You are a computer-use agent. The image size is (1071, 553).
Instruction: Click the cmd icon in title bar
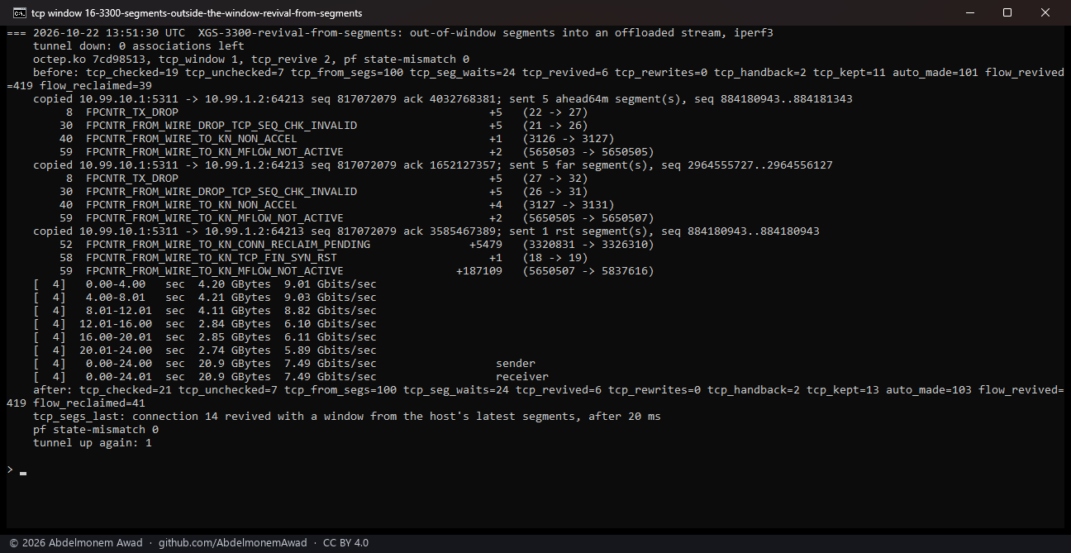point(18,13)
